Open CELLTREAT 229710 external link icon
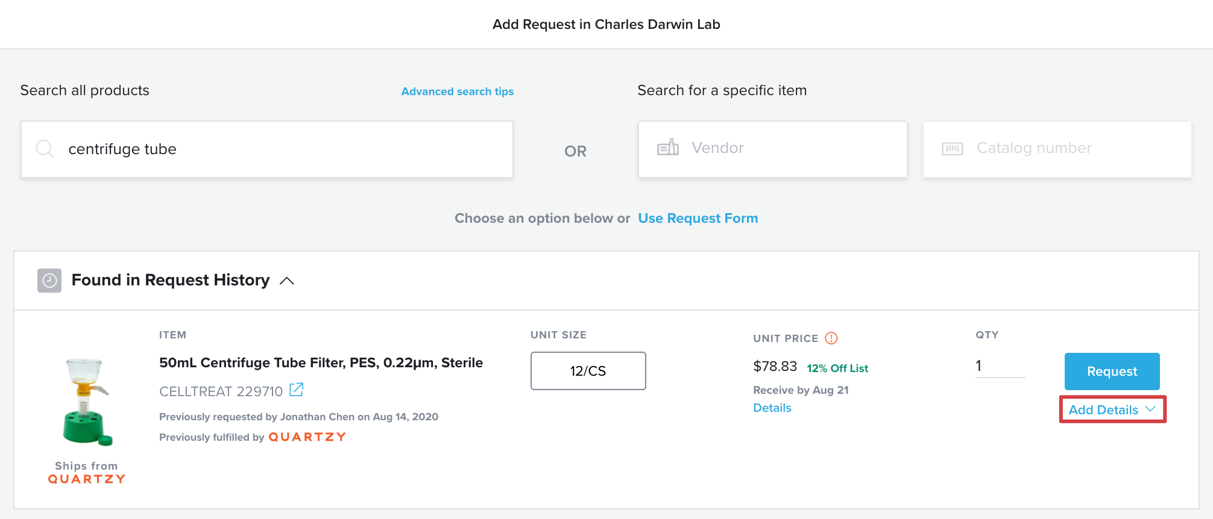Viewport: 1213px width, 519px height. (x=296, y=390)
